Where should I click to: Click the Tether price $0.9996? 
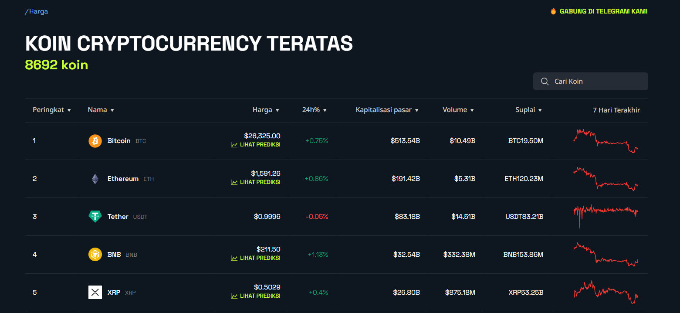click(267, 217)
